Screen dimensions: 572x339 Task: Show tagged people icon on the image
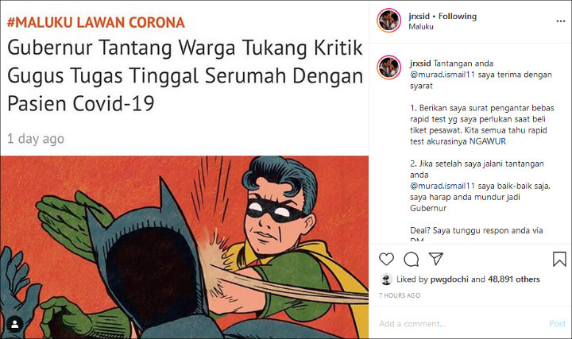tap(15, 324)
